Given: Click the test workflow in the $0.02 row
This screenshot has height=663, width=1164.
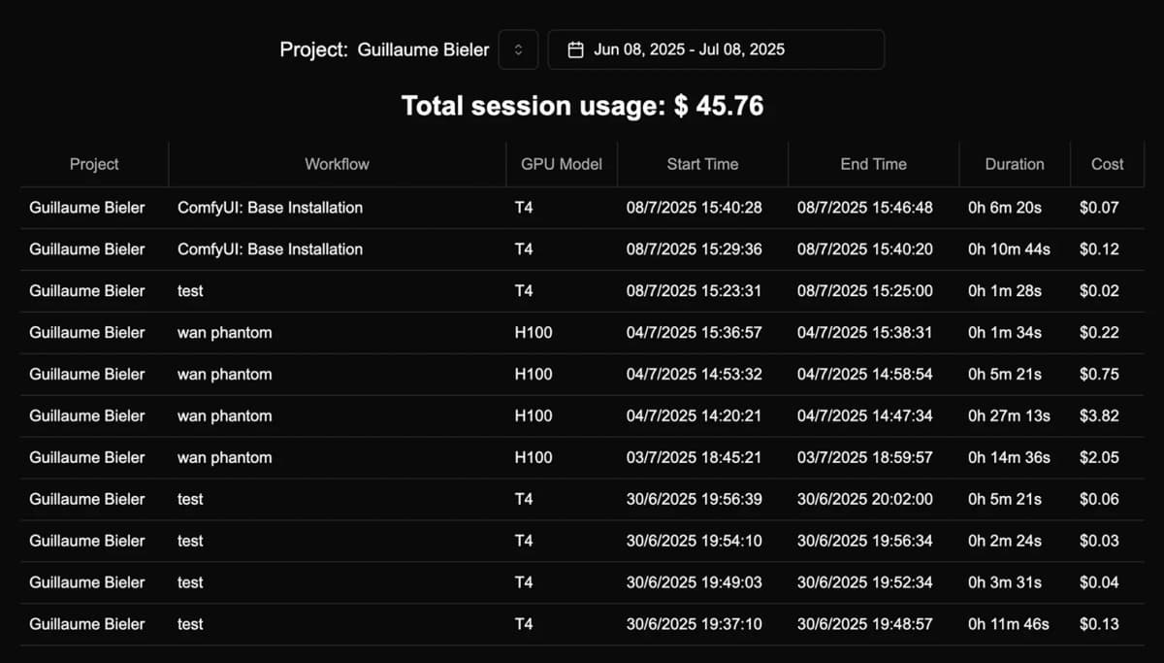Looking at the screenshot, I should coord(190,291).
